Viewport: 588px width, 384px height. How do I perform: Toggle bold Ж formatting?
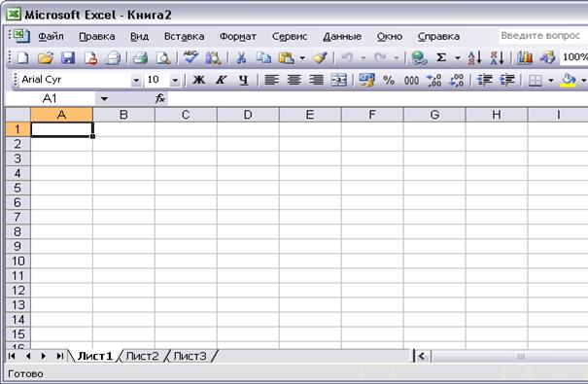pos(198,80)
